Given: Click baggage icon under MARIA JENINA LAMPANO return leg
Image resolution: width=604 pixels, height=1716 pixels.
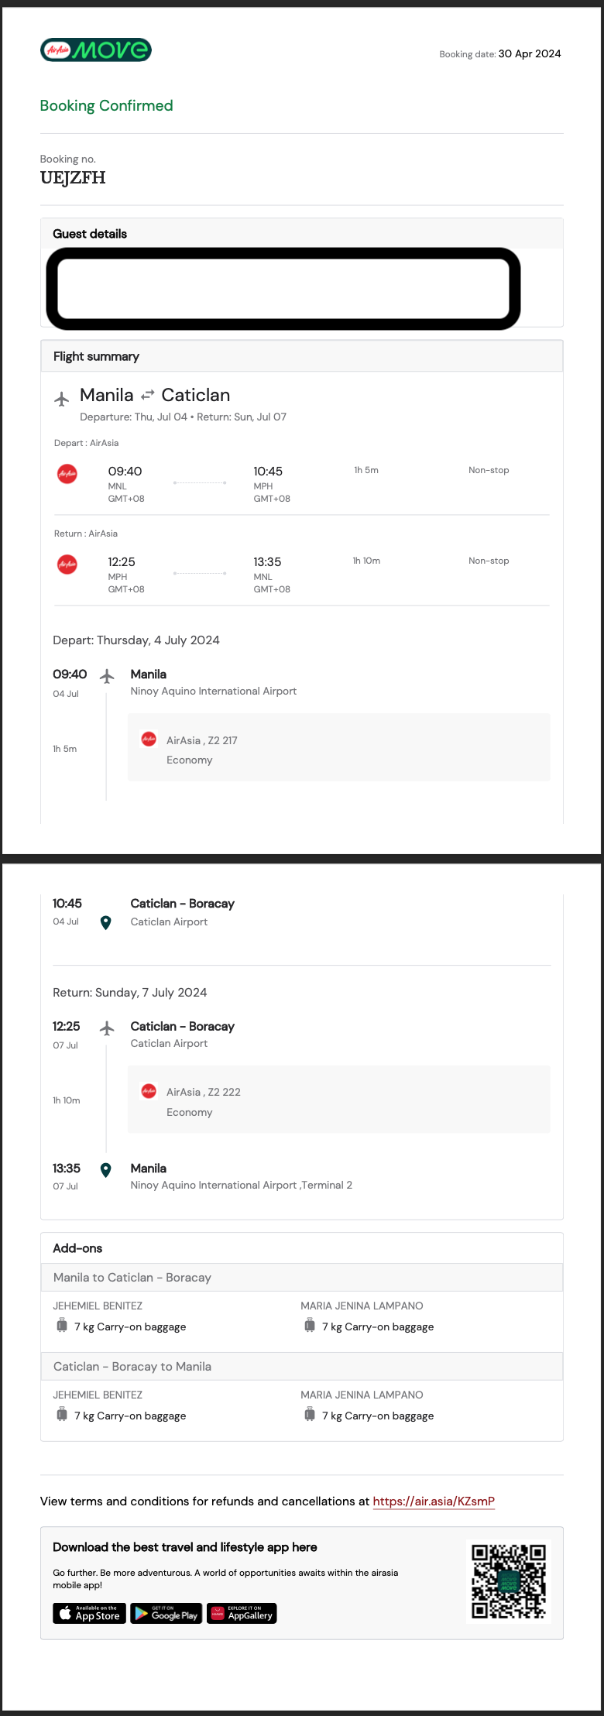Looking at the screenshot, I should [x=310, y=1415].
